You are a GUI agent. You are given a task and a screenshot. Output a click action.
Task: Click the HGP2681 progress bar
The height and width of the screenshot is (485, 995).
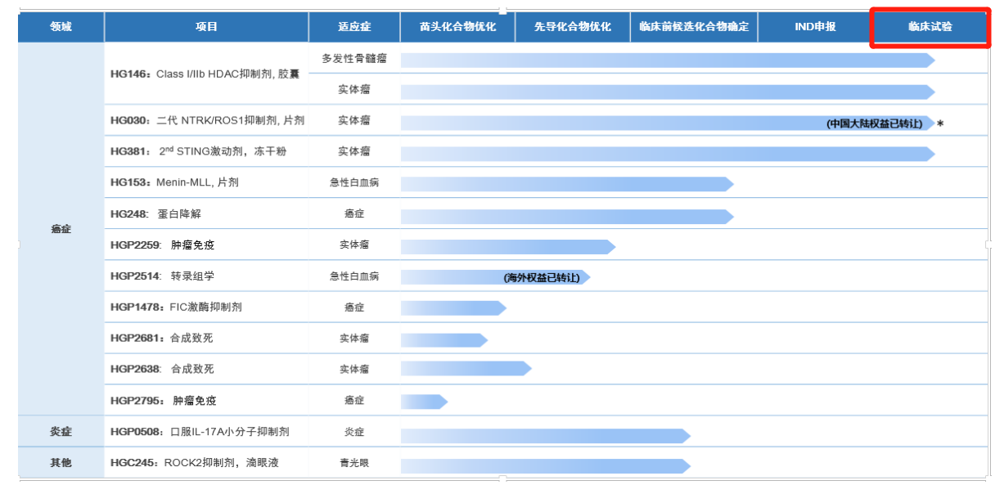[x=444, y=339]
